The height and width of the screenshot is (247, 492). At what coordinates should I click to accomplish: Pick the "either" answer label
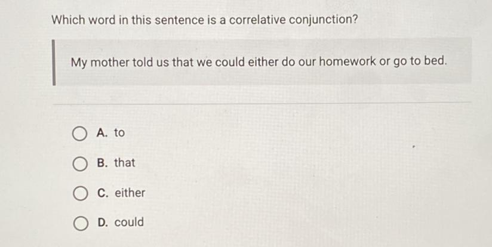pos(130,193)
